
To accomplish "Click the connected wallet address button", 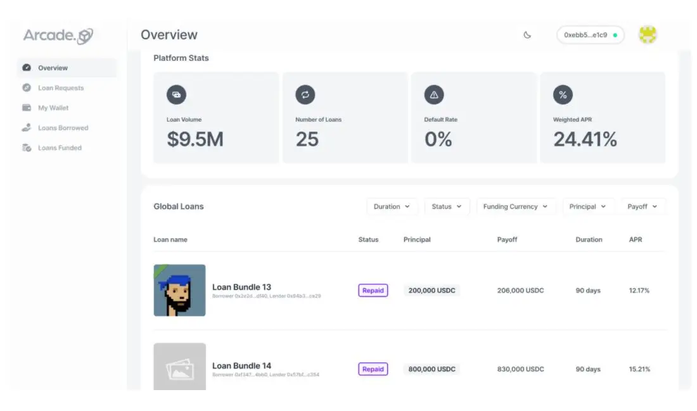I will [x=590, y=35].
